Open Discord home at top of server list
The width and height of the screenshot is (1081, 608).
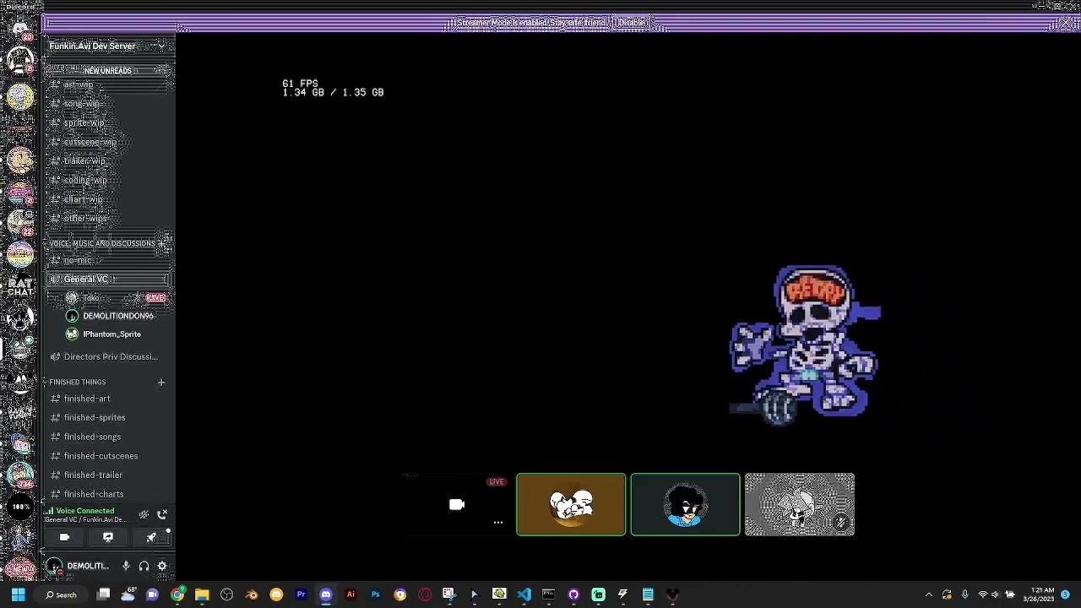point(20,30)
